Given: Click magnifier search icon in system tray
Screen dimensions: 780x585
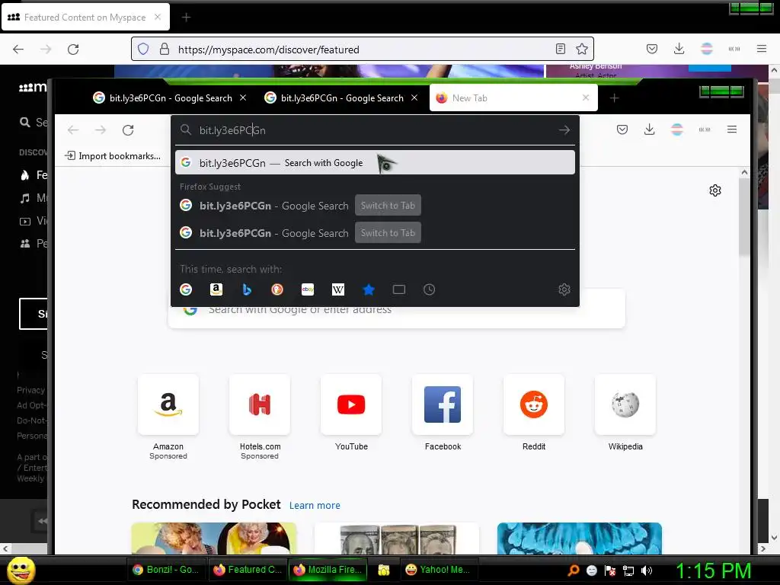Looking at the screenshot, I should 573,571.
